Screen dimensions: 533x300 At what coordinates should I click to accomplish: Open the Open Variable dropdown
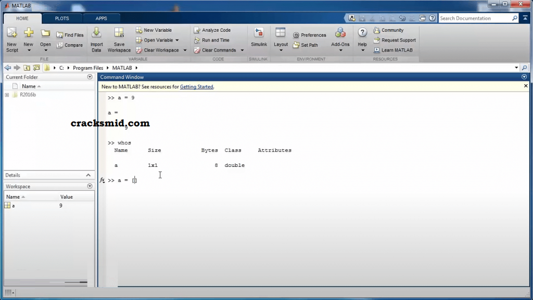(x=177, y=40)
